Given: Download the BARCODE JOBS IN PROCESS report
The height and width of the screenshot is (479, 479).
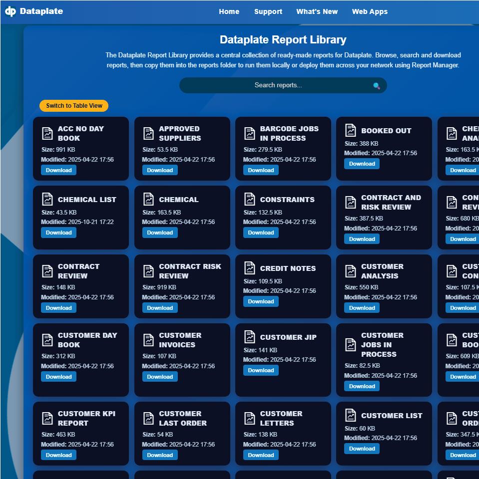Looking at the screenshot, I should point(261,170).
